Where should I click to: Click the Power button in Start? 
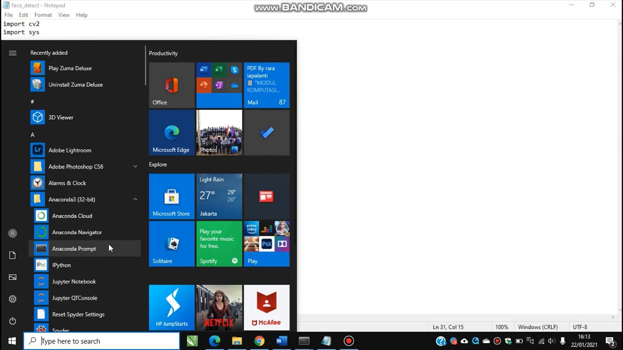pyautogui.click(x=13, y=321)
